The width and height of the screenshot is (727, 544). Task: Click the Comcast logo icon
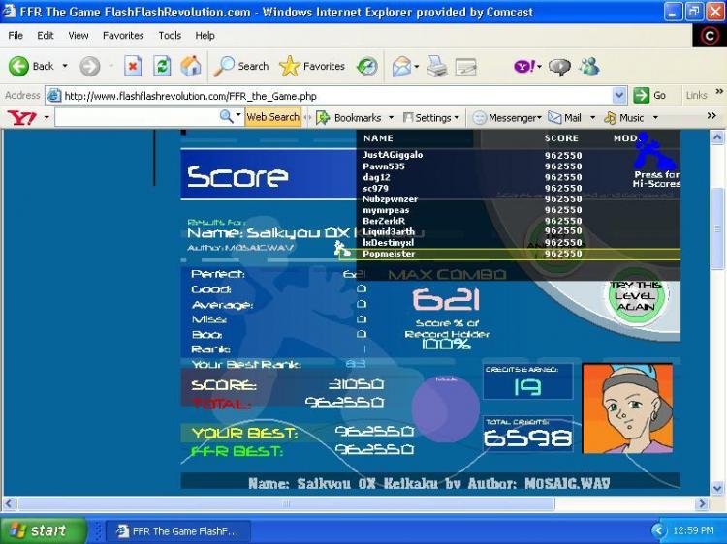pyautogui.click(x=710, y=35)
